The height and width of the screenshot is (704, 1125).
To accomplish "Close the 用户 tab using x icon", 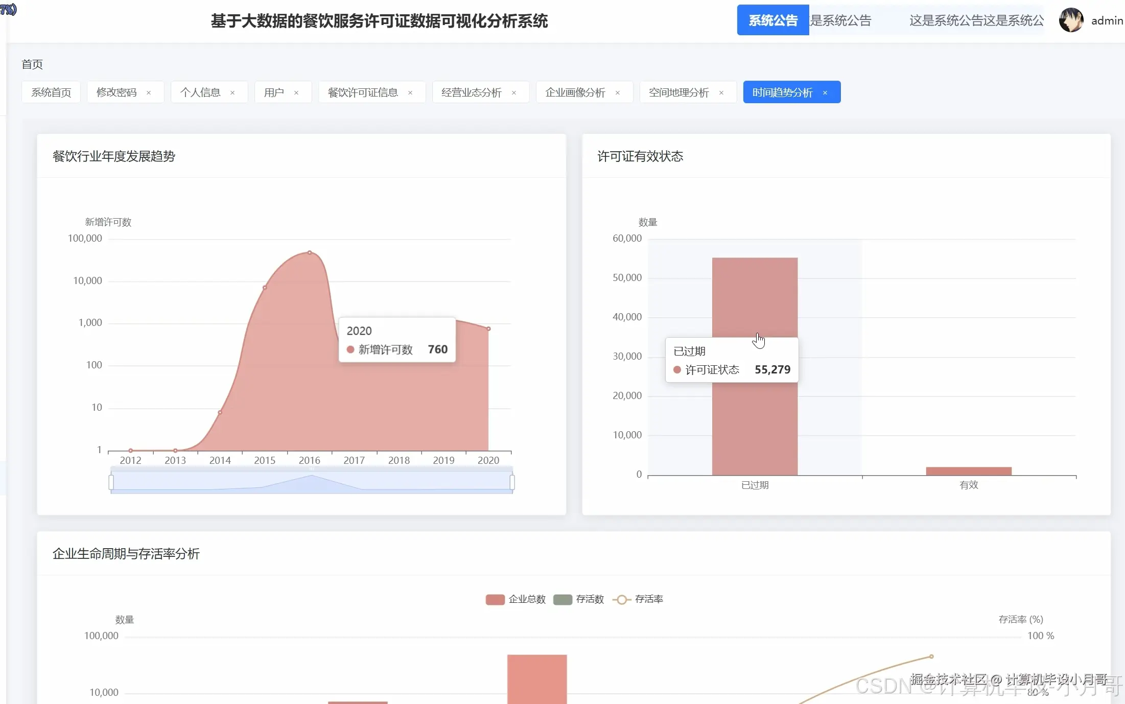I will click(x=296, y=92).
